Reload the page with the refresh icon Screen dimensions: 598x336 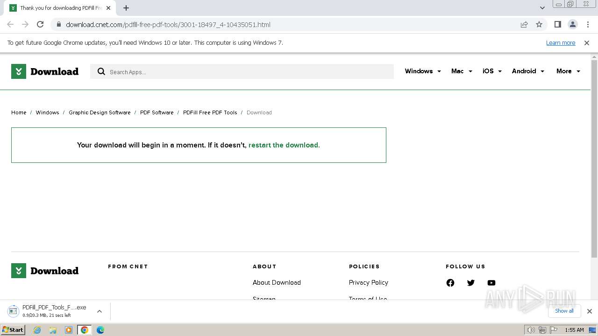(x=40, y=24)
